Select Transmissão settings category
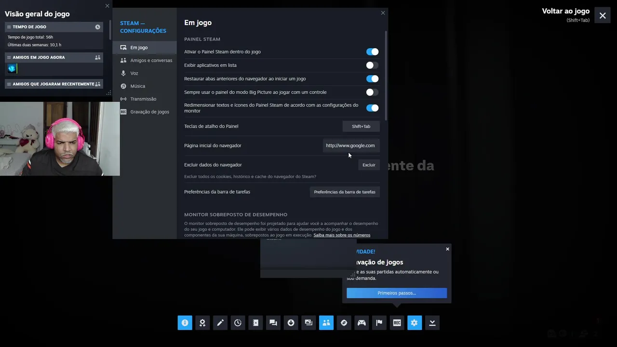 coord(145,99)
